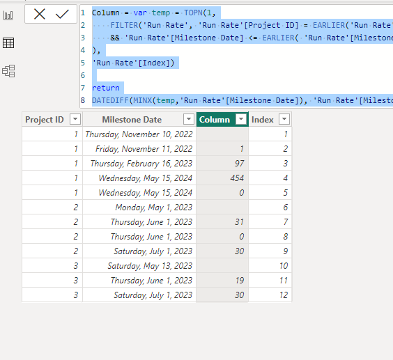Click formula line 1 with TOPN

pos(153,13)
